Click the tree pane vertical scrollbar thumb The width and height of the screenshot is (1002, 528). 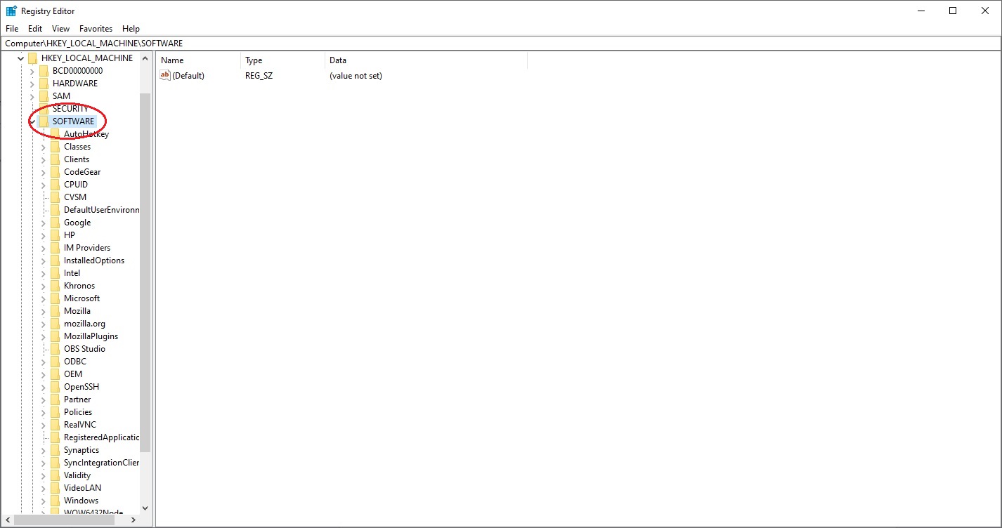click(145, 272)
